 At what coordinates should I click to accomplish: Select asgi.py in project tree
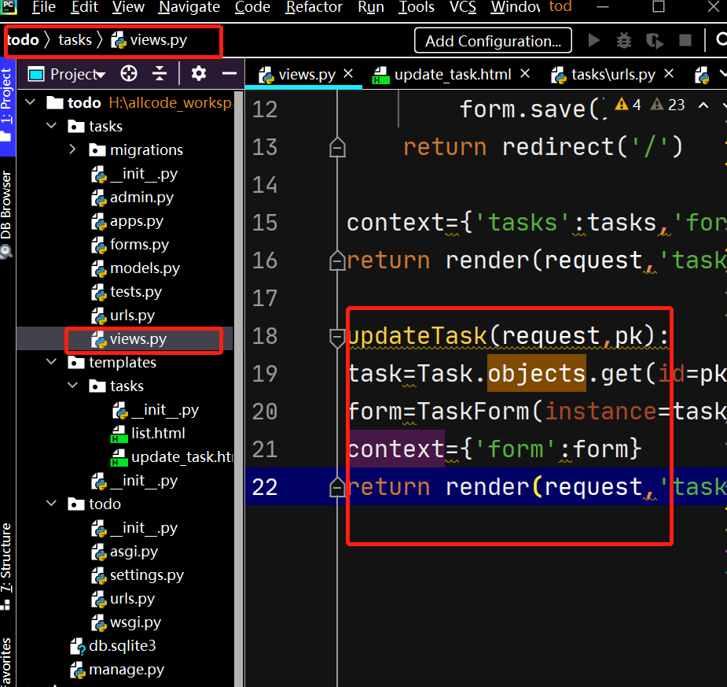pyautogui.click(x=125, y=551)
